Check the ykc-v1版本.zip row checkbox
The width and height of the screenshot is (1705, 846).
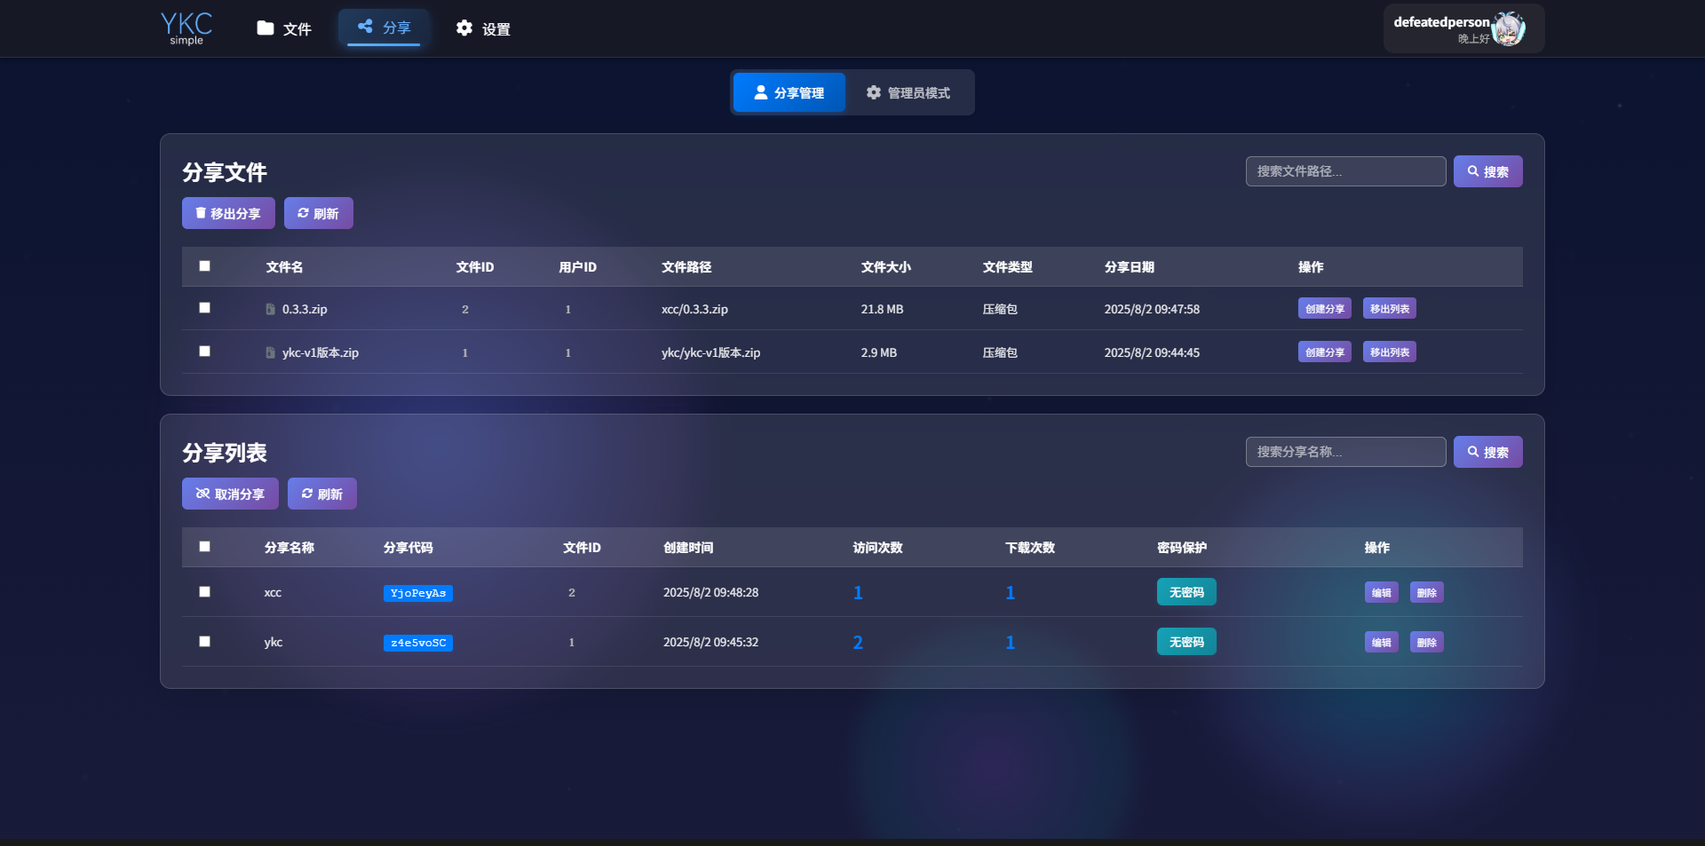click(x=205, y=352)
